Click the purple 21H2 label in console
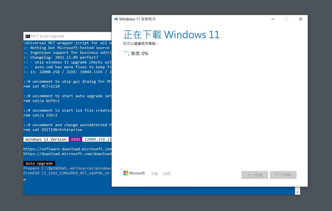332x211 pixels. [75, 139]
